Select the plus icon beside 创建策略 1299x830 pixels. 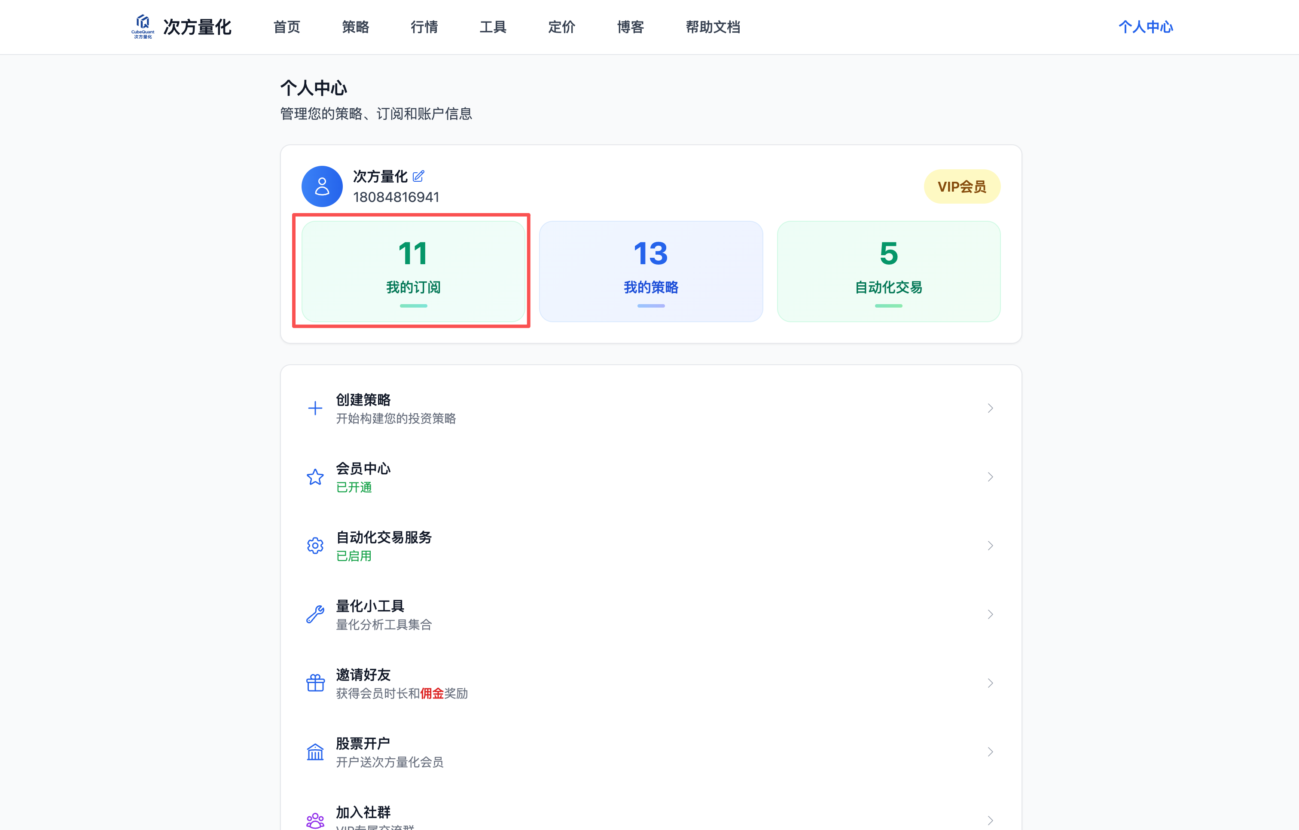tap(315, 409)
